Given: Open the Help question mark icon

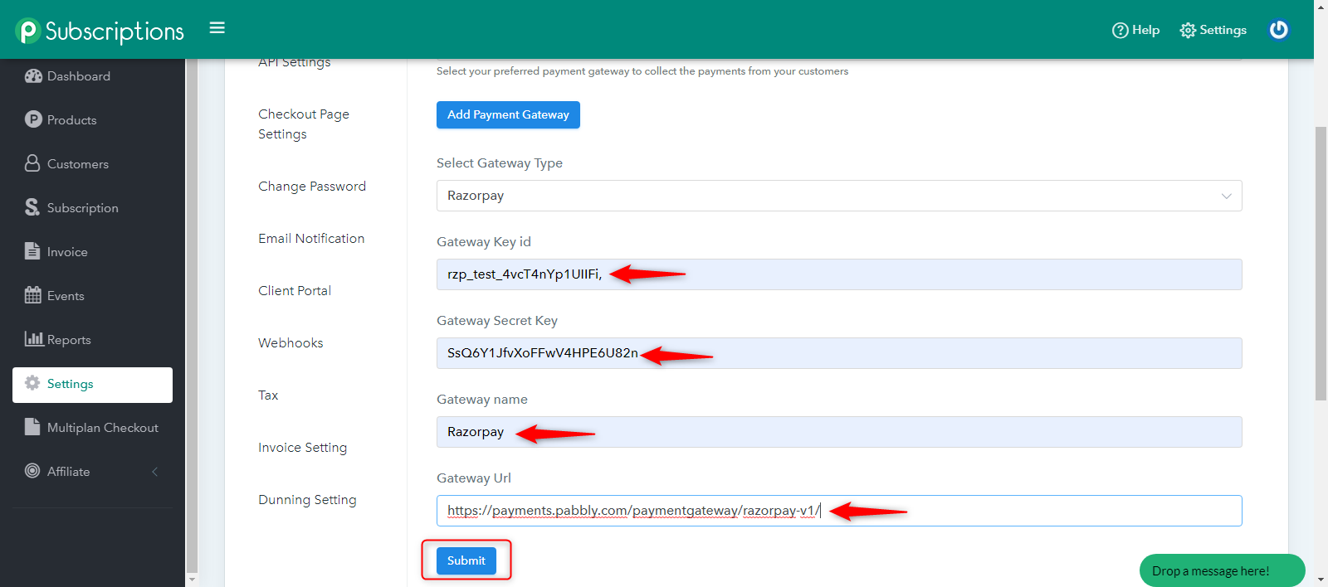Looking at the screenshot, I should [x=1120, y=31].
